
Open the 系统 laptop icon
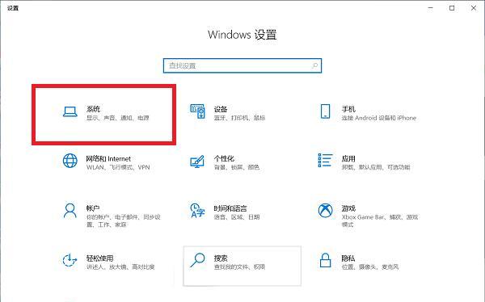(70, 111)
